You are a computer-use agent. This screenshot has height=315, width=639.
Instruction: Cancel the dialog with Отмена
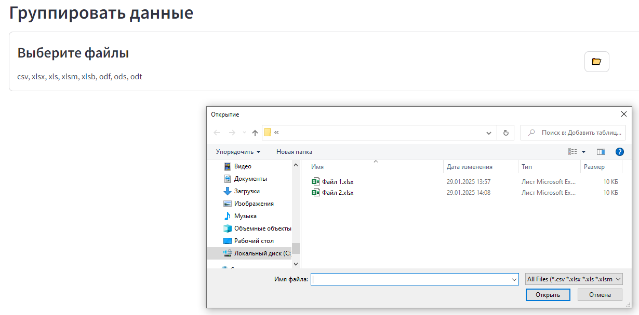pyautogui.click(x=600, y=295)
